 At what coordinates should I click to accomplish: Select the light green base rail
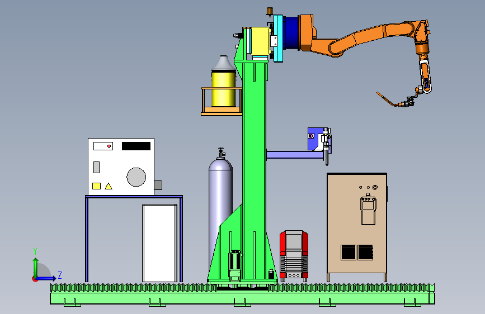243,298
